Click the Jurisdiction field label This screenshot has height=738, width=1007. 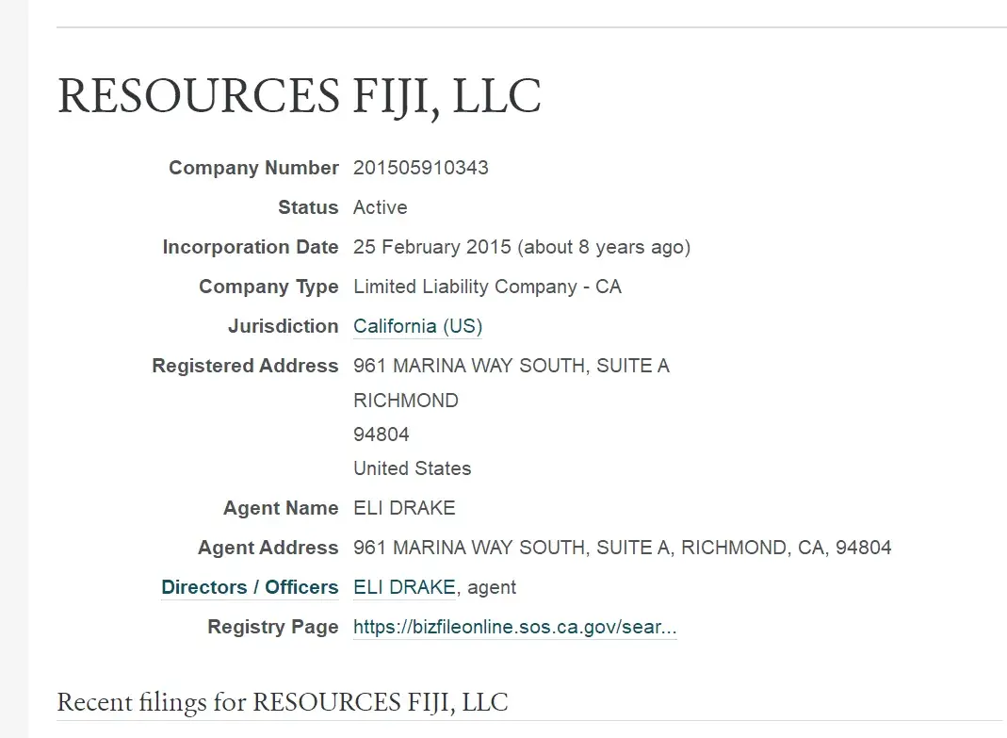[283, 326]
